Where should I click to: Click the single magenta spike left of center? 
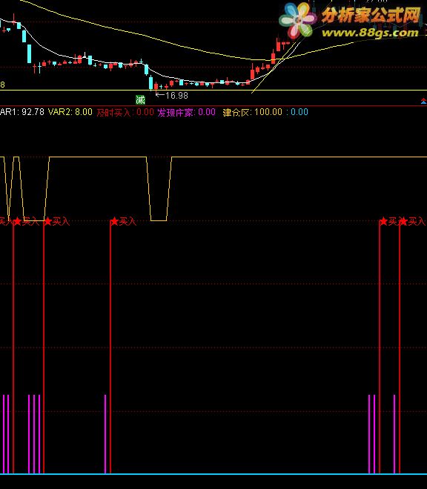click(105, 434)
